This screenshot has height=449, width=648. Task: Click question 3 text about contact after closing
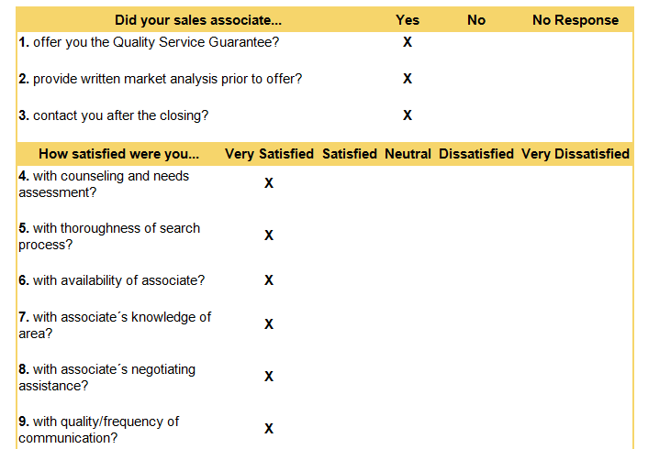pos(114,115)
